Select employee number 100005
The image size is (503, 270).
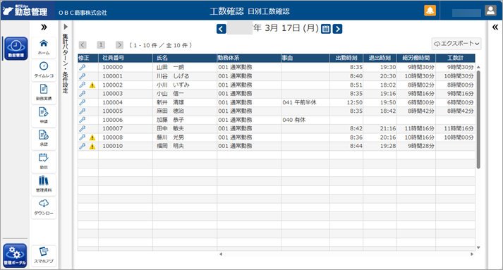pos(113,111)
